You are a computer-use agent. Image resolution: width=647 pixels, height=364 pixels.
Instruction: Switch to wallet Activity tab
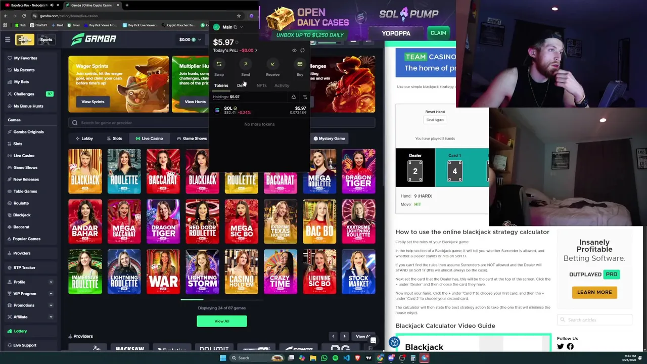coord(282,85)
